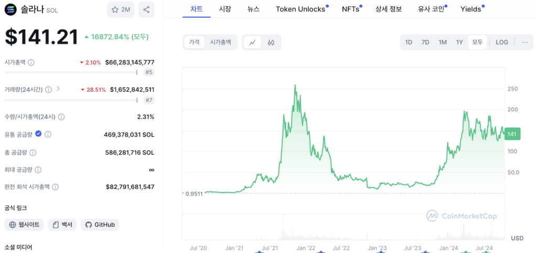The height and width of the screenshot is (253, 537).
Task: Click the 소셜 미디어 section heading
Action: 18,247
